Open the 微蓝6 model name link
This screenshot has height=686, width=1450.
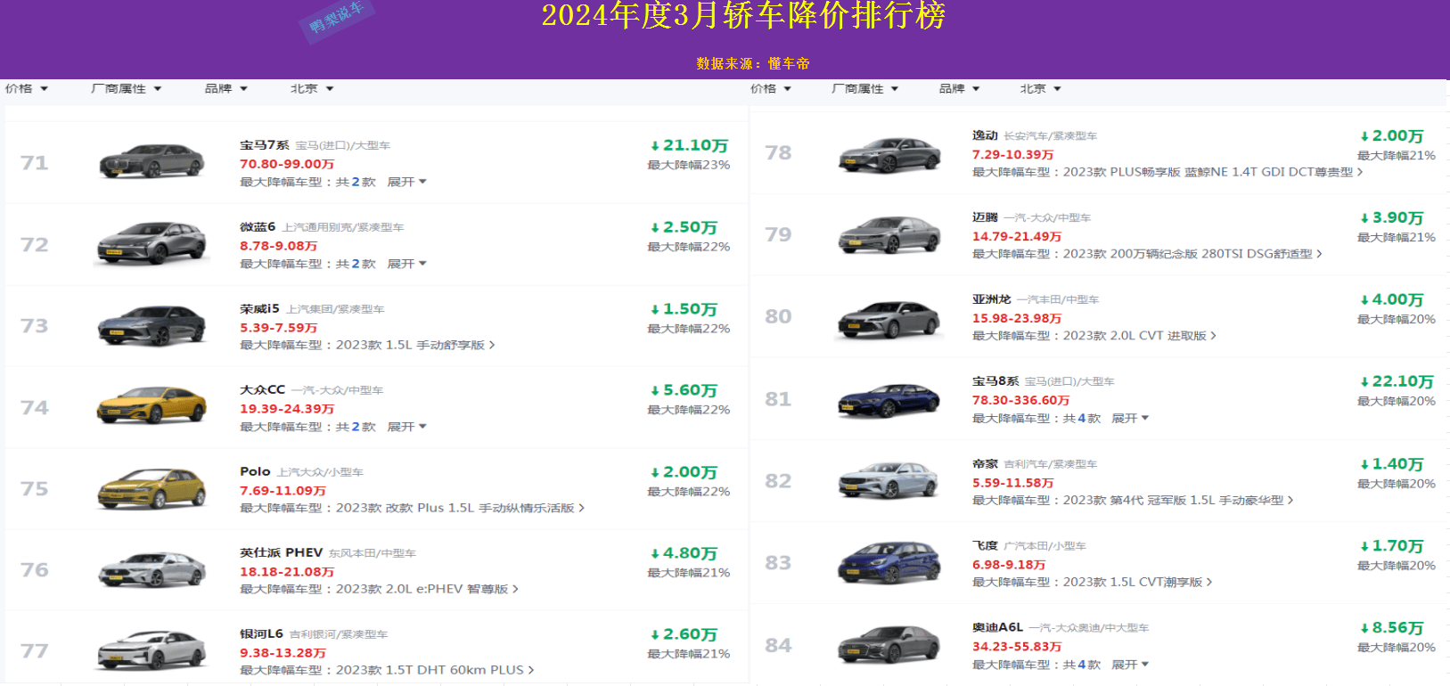coord(258,227)
